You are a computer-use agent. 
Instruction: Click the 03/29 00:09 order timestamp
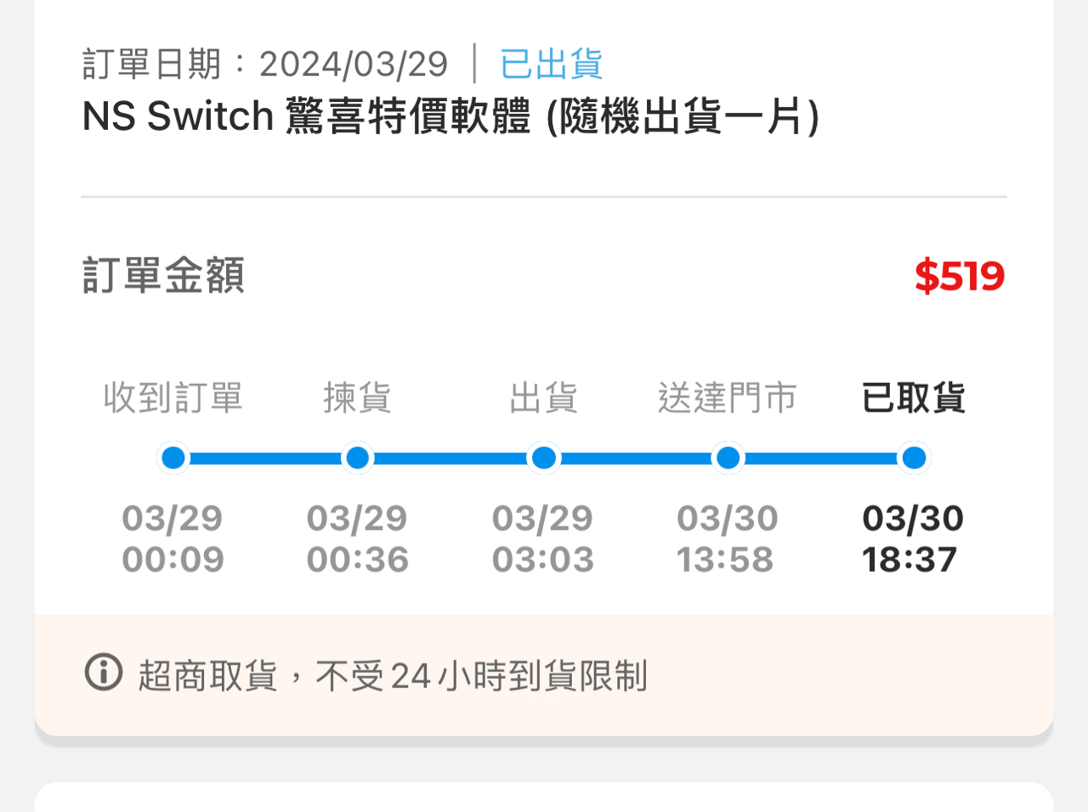173,539
